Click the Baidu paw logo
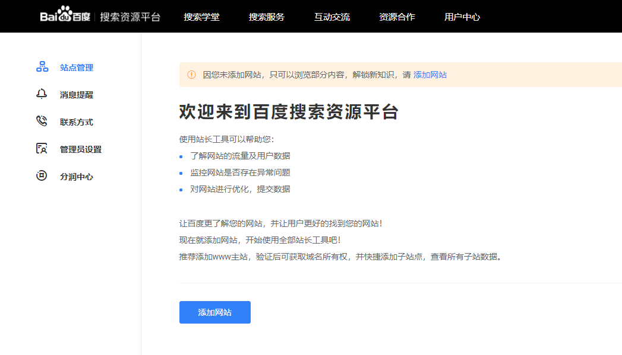Viewport: 622px width, 355px height. click(x=65, y=14)
